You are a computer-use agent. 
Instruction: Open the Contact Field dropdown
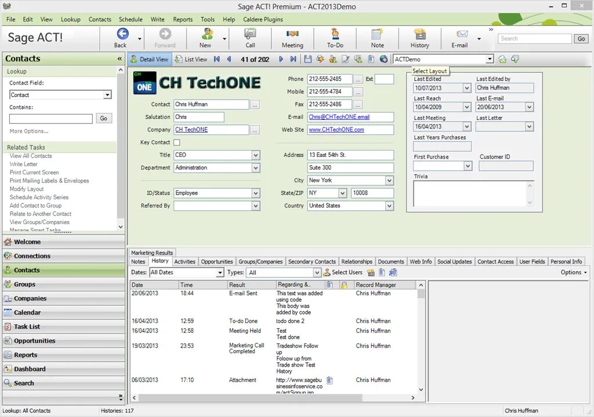107,95
